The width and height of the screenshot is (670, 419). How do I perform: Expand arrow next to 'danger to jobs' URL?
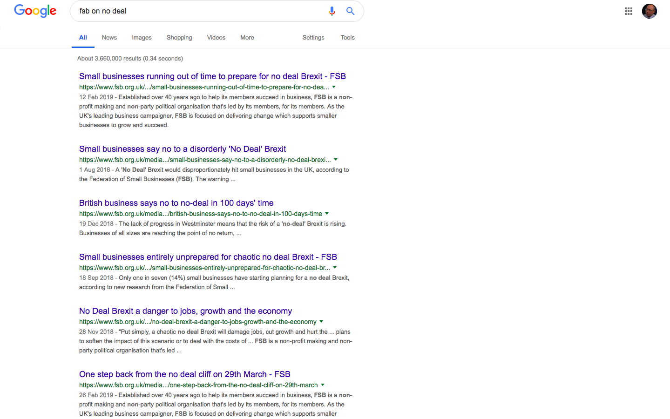pos(321,322)
